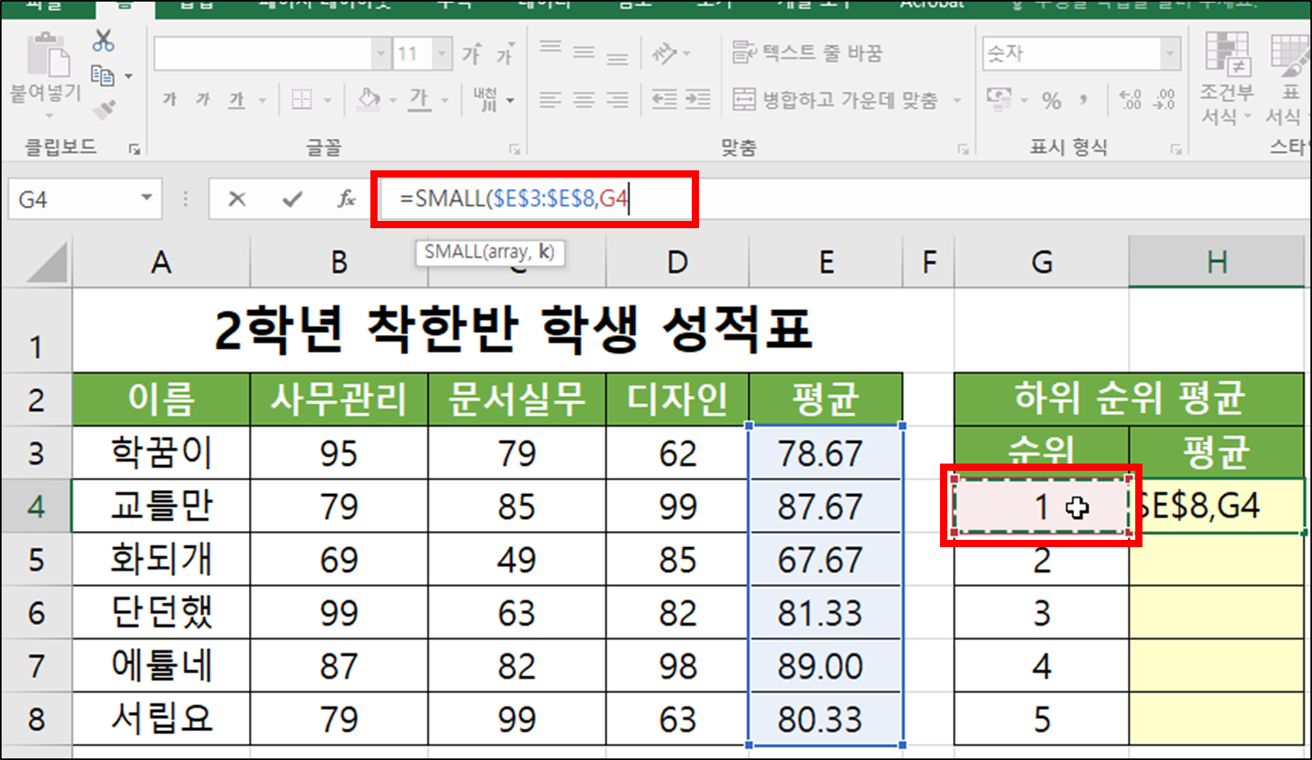Select column A header

[x=161, y=262]
